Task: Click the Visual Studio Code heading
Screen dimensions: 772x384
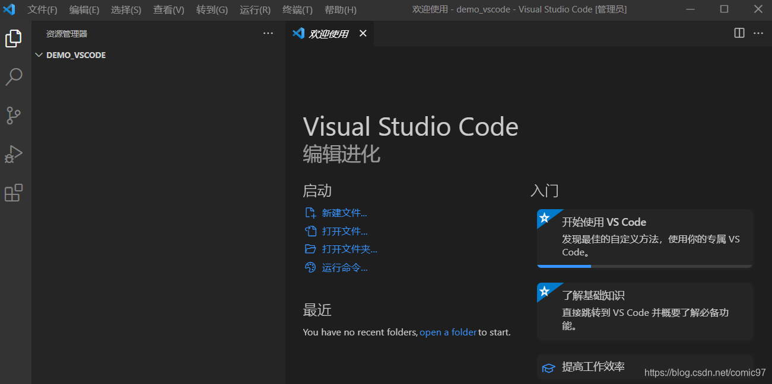Action: 411,127
